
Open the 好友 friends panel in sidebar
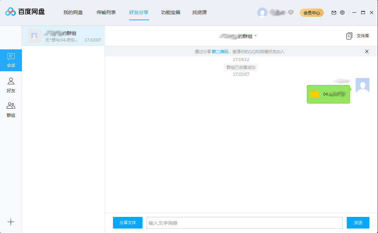pos(11,85)
